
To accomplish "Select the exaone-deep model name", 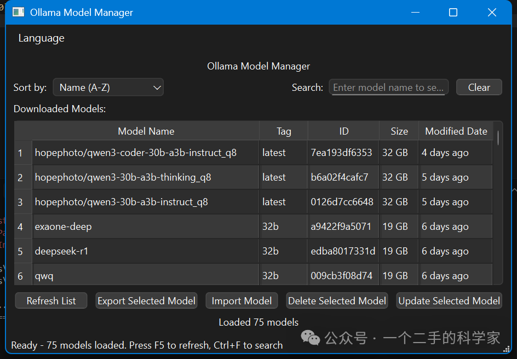I will [64, 227].
